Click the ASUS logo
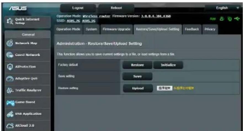 (18, 8)
